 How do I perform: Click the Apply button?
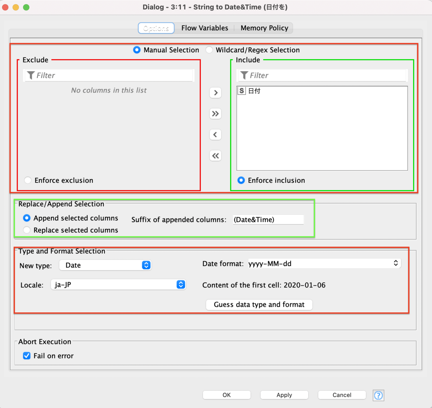point(284,395)
